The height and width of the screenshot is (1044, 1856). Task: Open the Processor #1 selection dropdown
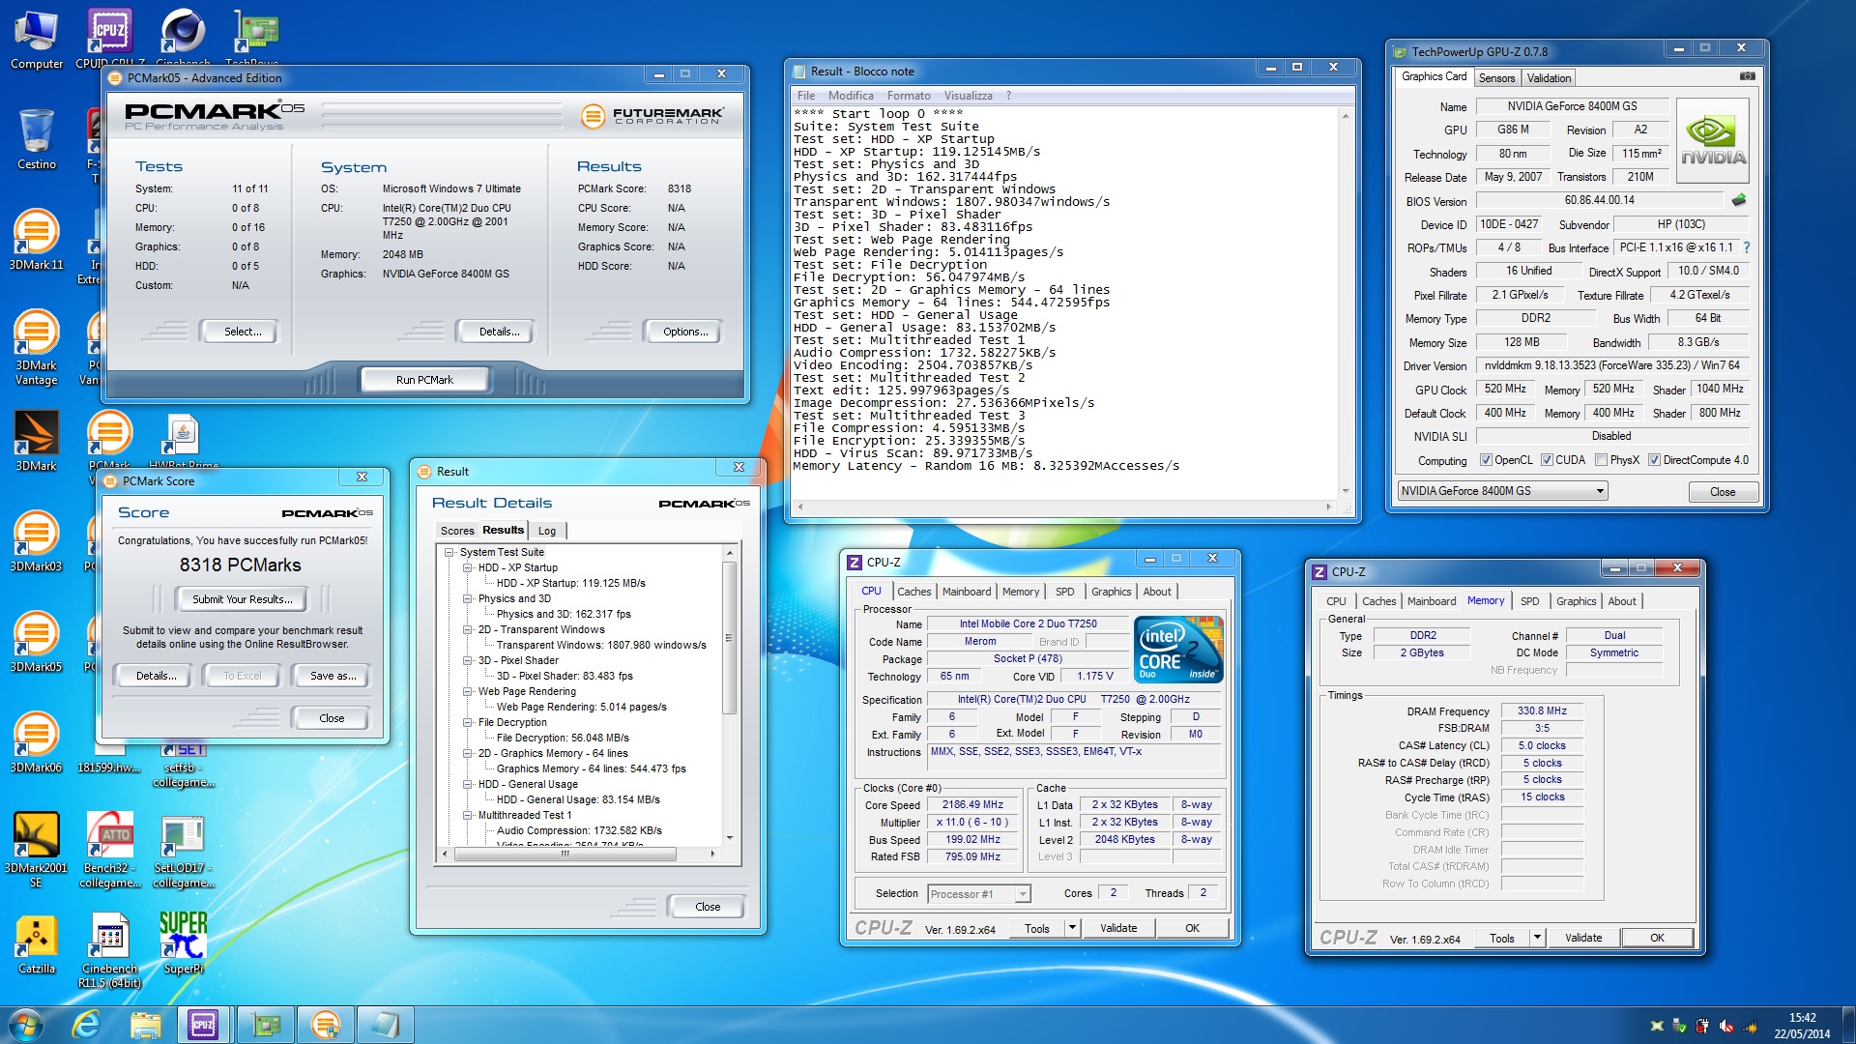pos(978,894)
